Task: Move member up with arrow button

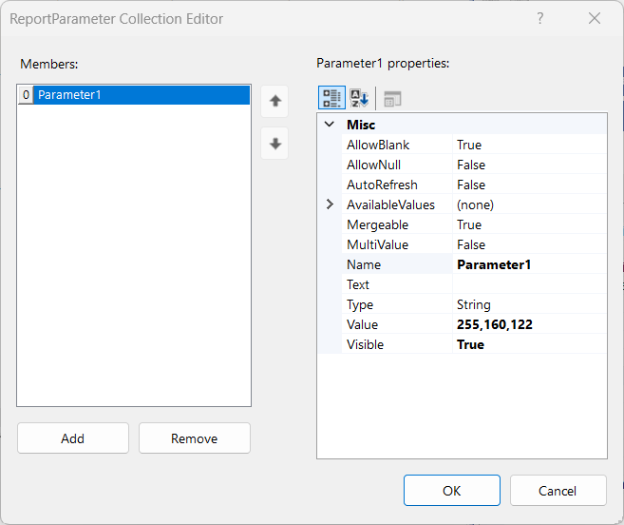Action: pos(274,100)
